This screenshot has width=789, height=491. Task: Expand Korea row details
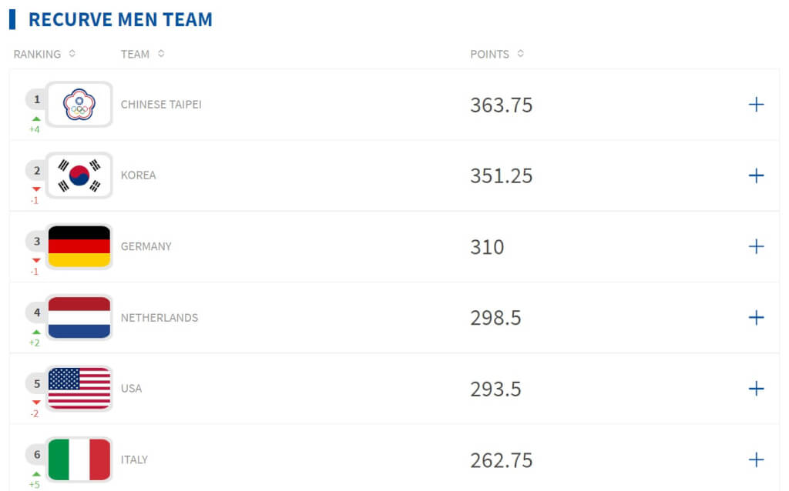point(756,175)
